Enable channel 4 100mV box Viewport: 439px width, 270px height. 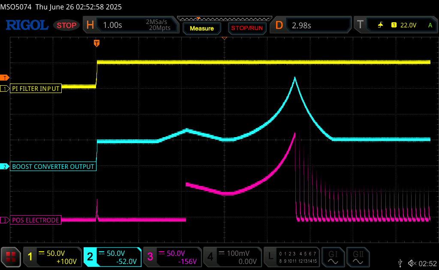click(232, 257)
